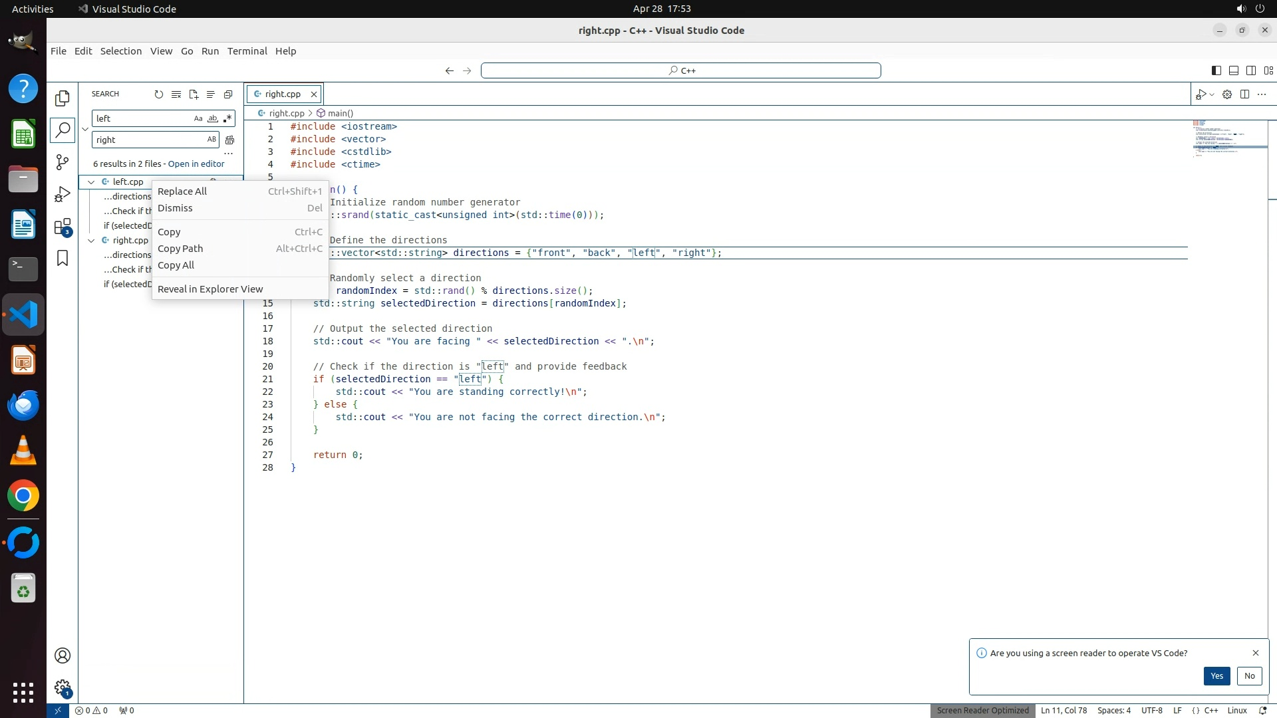Toggle Preserve Case in replace field

212,140
